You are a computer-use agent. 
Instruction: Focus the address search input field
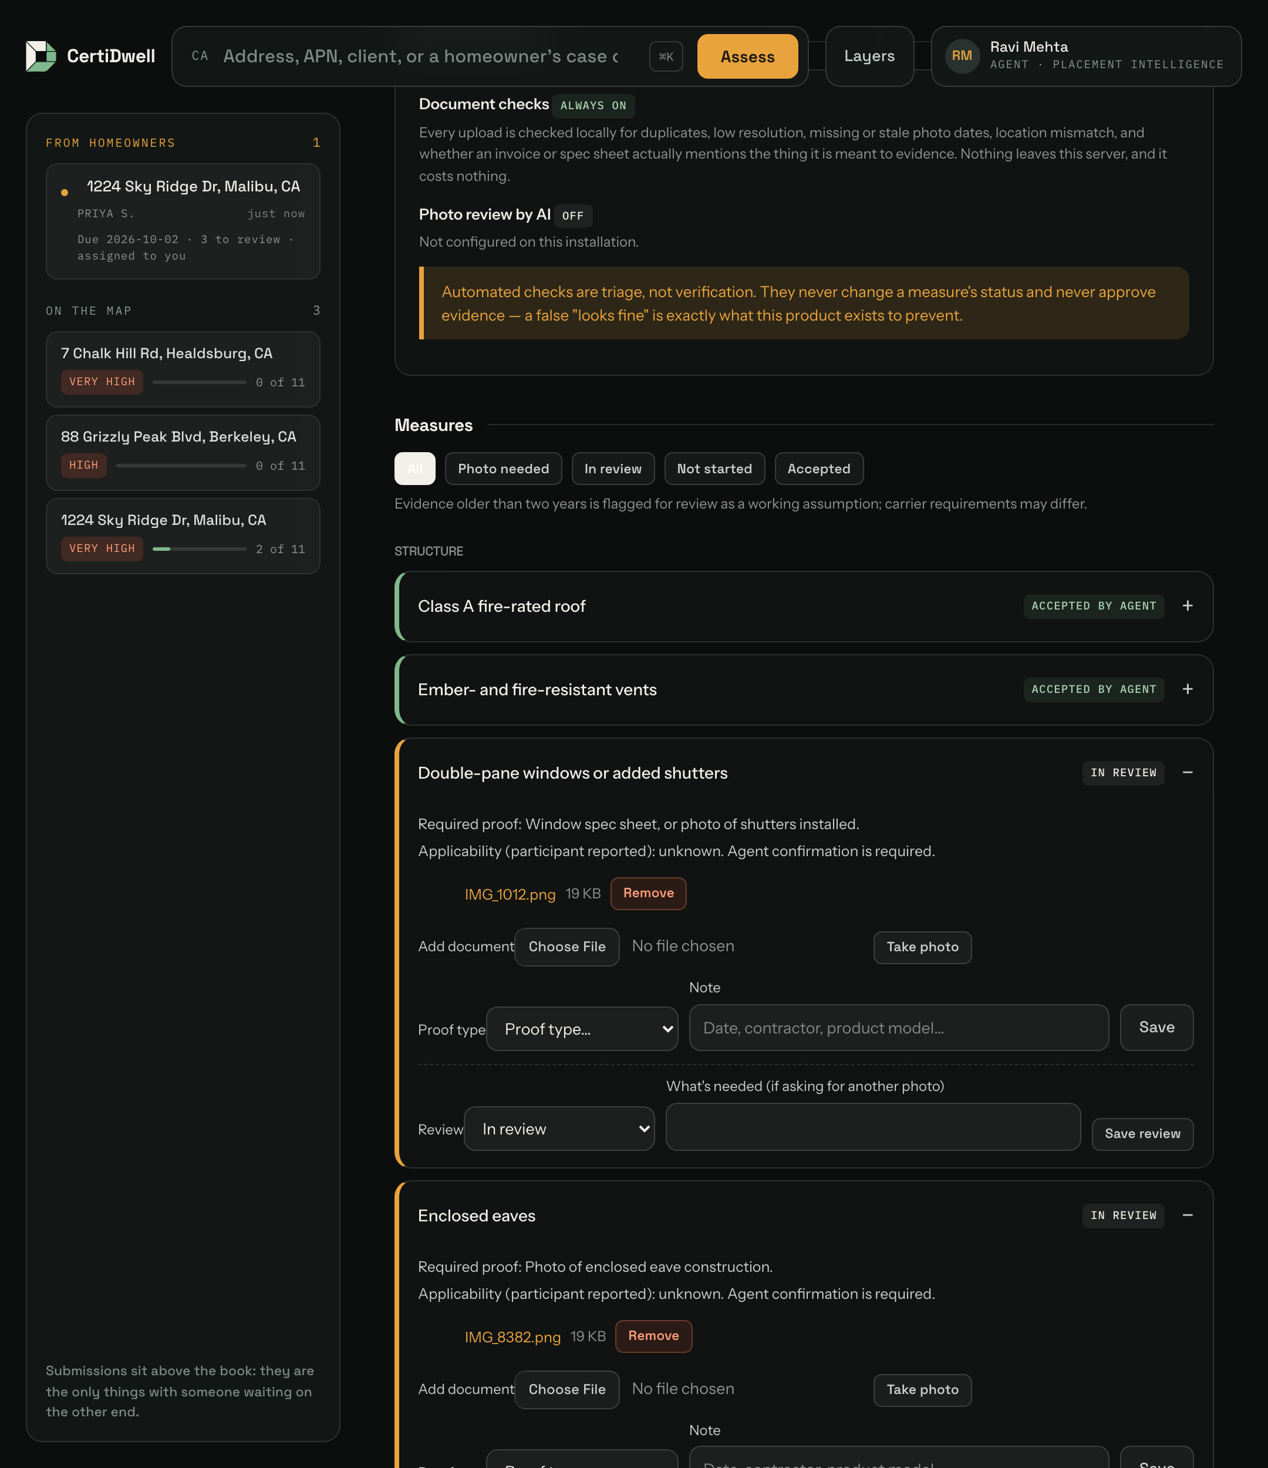(x=420, y=57)
